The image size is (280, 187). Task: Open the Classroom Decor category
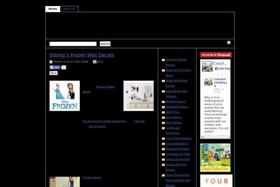point(177,144)
